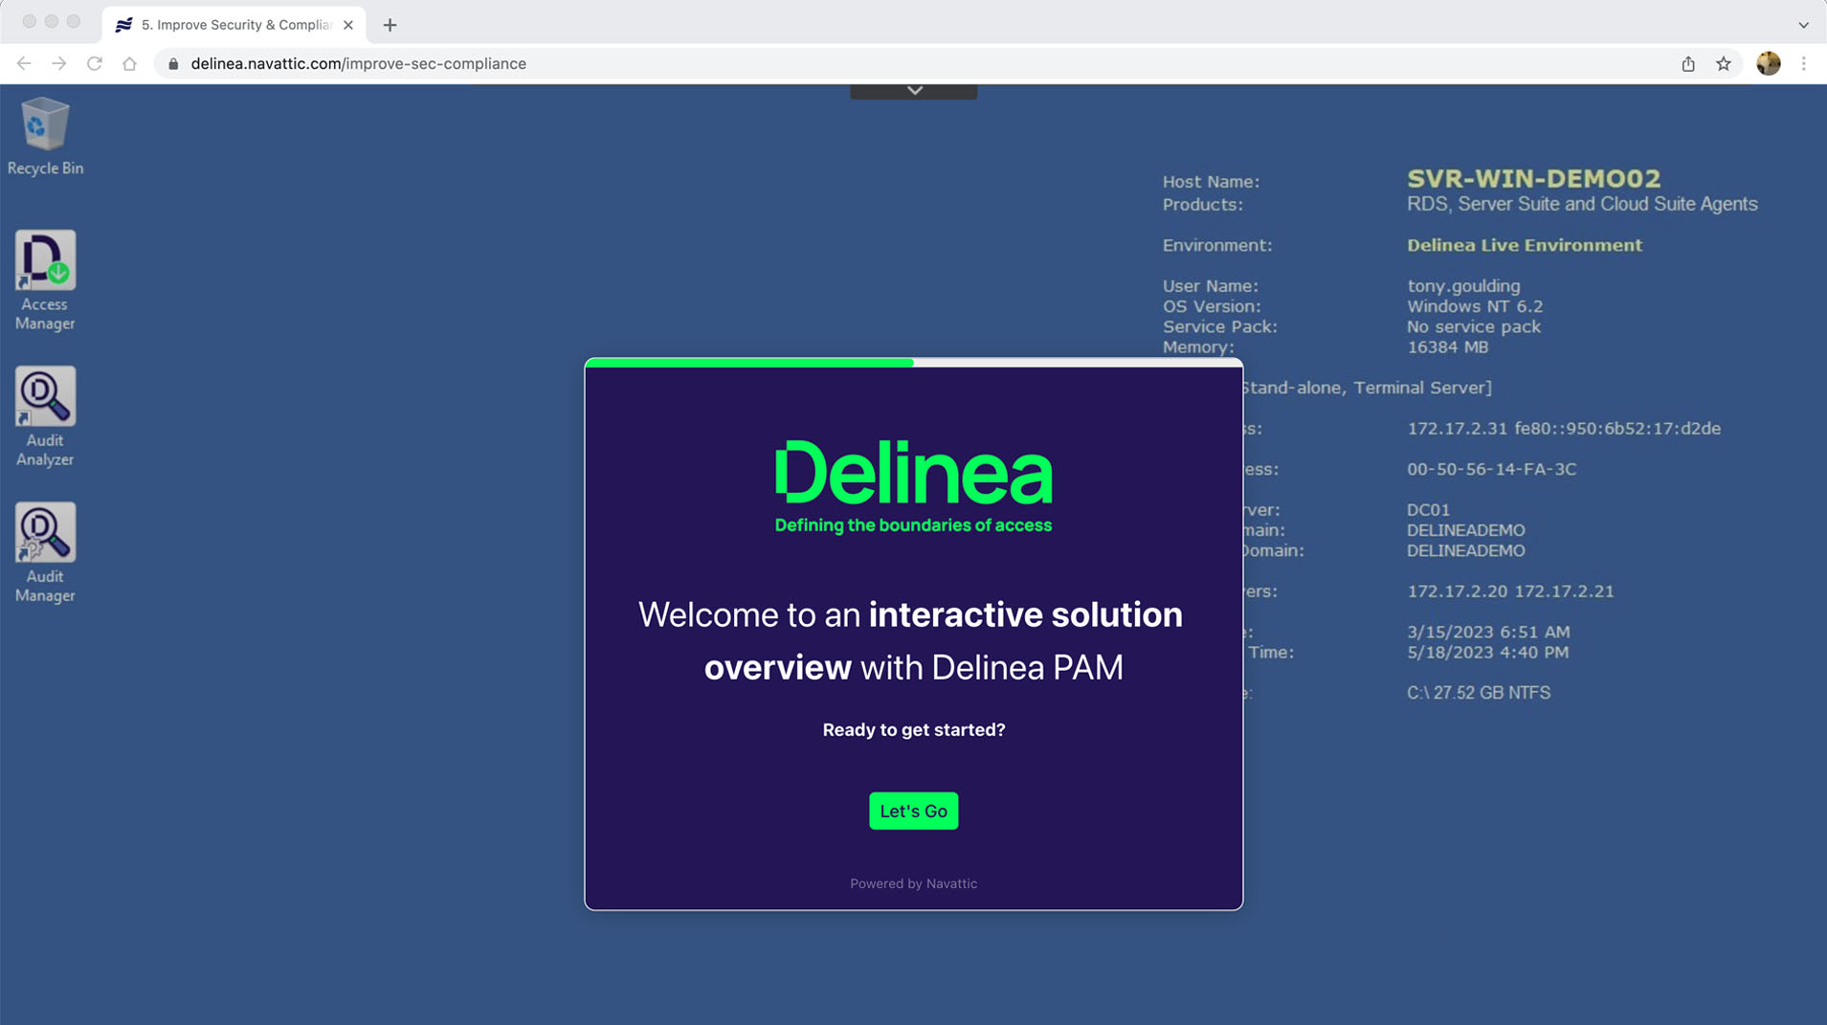
Task: Launch Access Manager desktop shortcut
Action: tap(45, 280)
